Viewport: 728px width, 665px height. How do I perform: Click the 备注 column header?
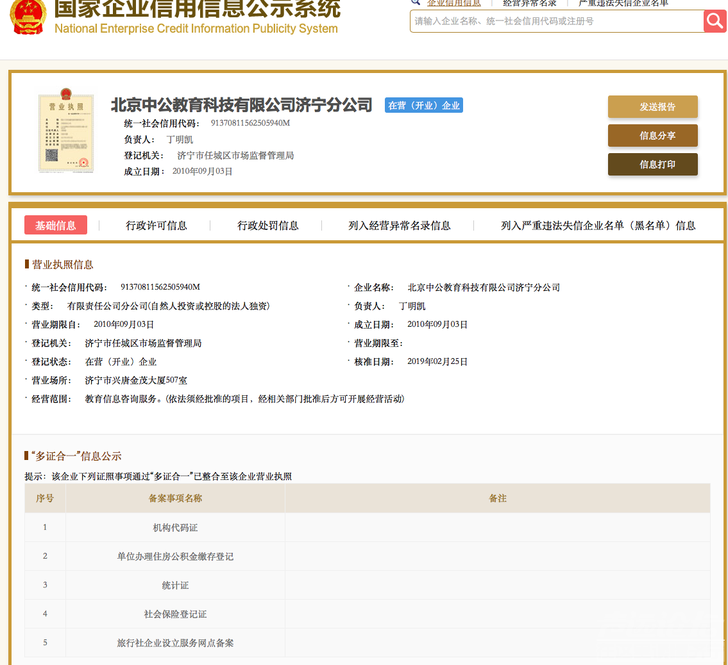498,498
